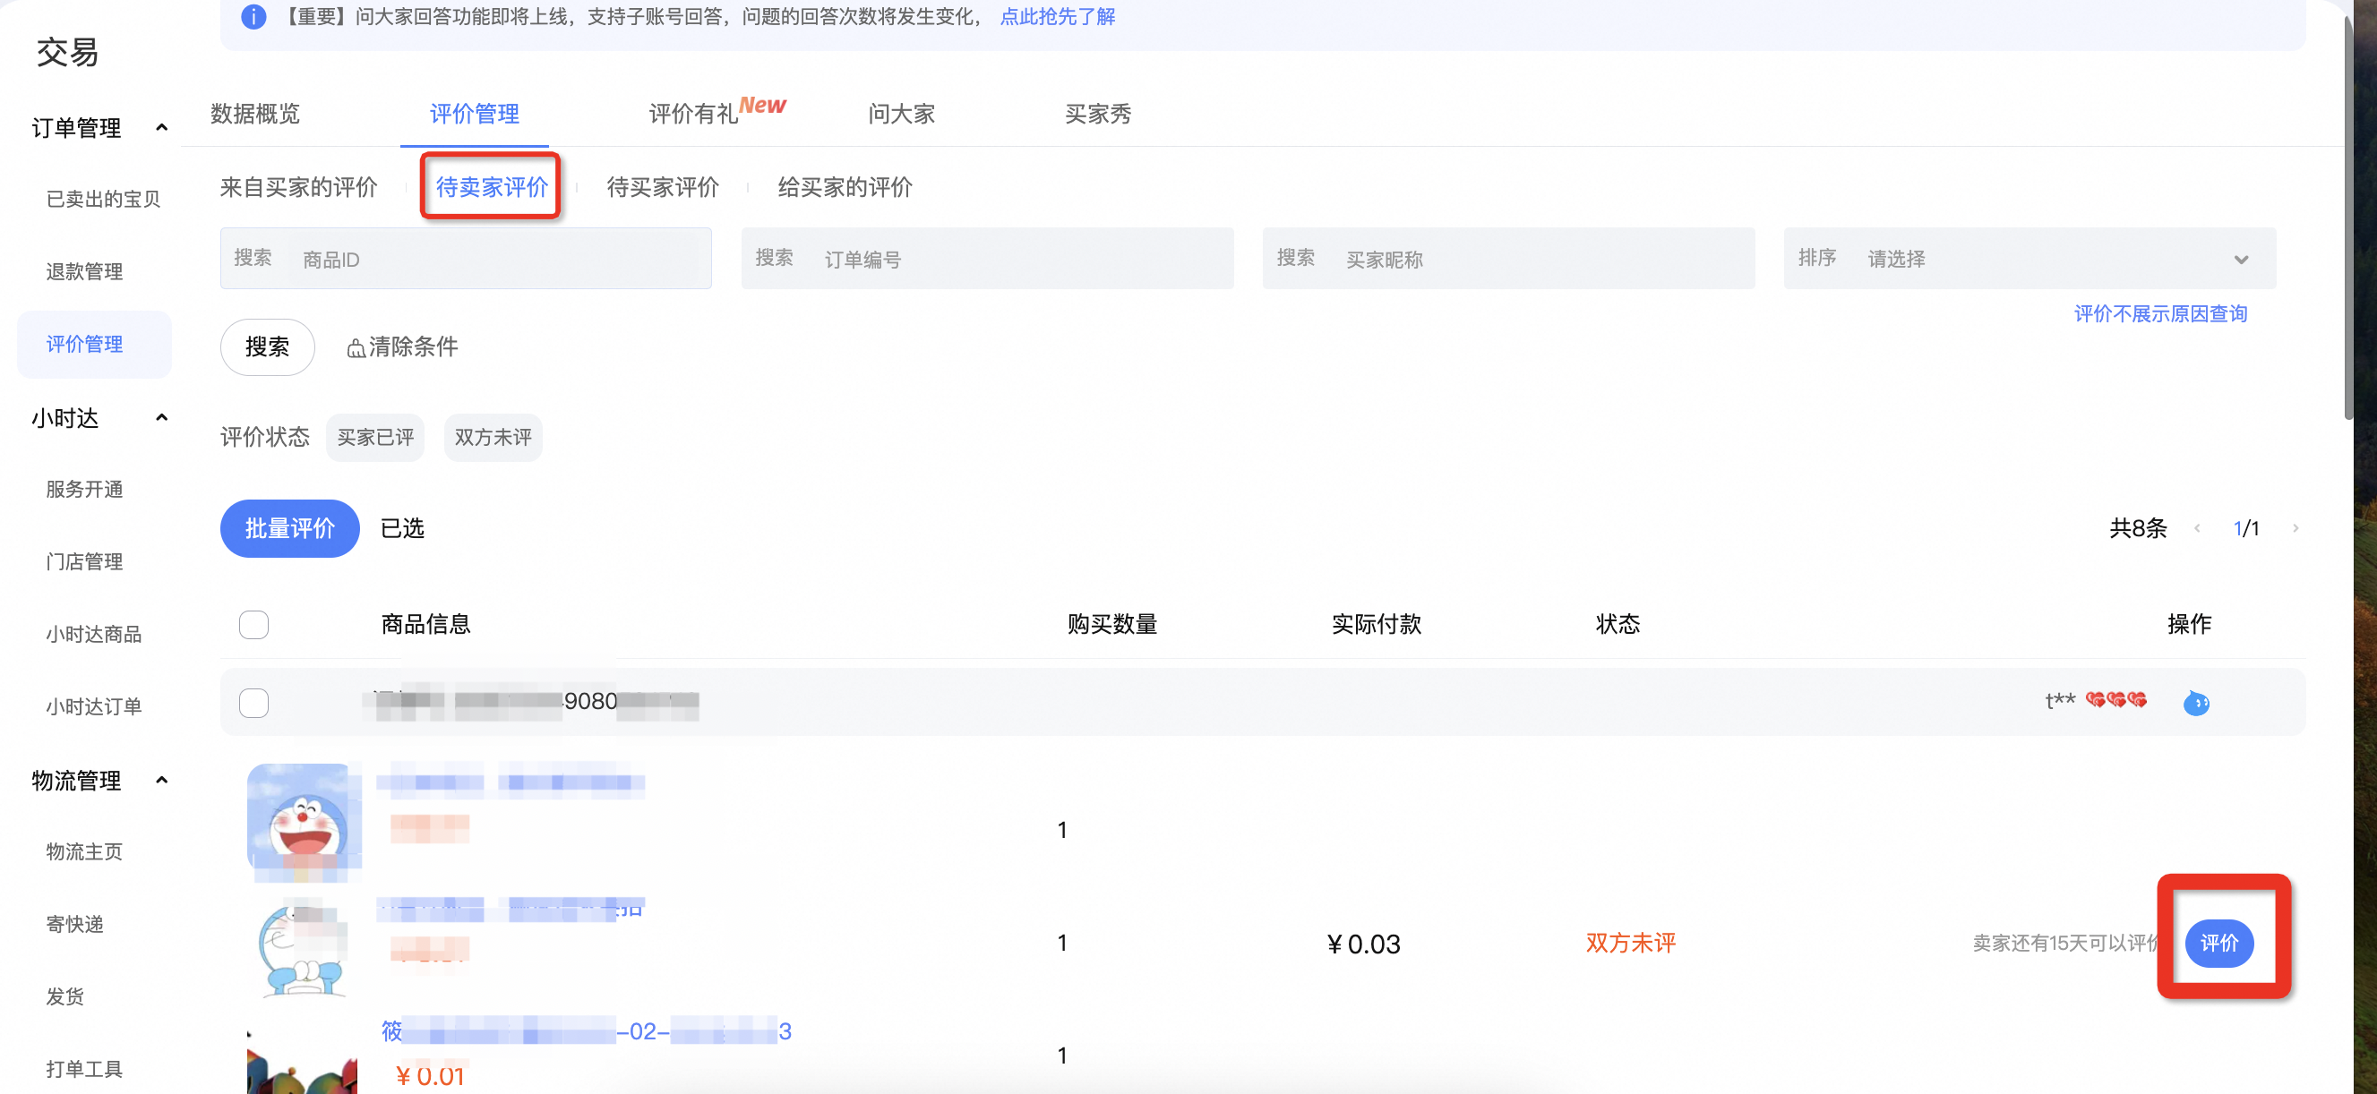
Task: Click the buyer credit hearts icon
Action: pos(2115,700)
